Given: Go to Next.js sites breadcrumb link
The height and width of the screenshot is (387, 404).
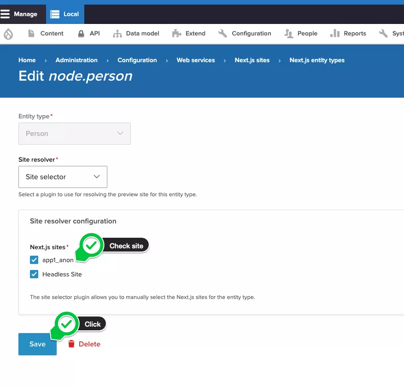Looking at the screenshot, I should 252,60.
